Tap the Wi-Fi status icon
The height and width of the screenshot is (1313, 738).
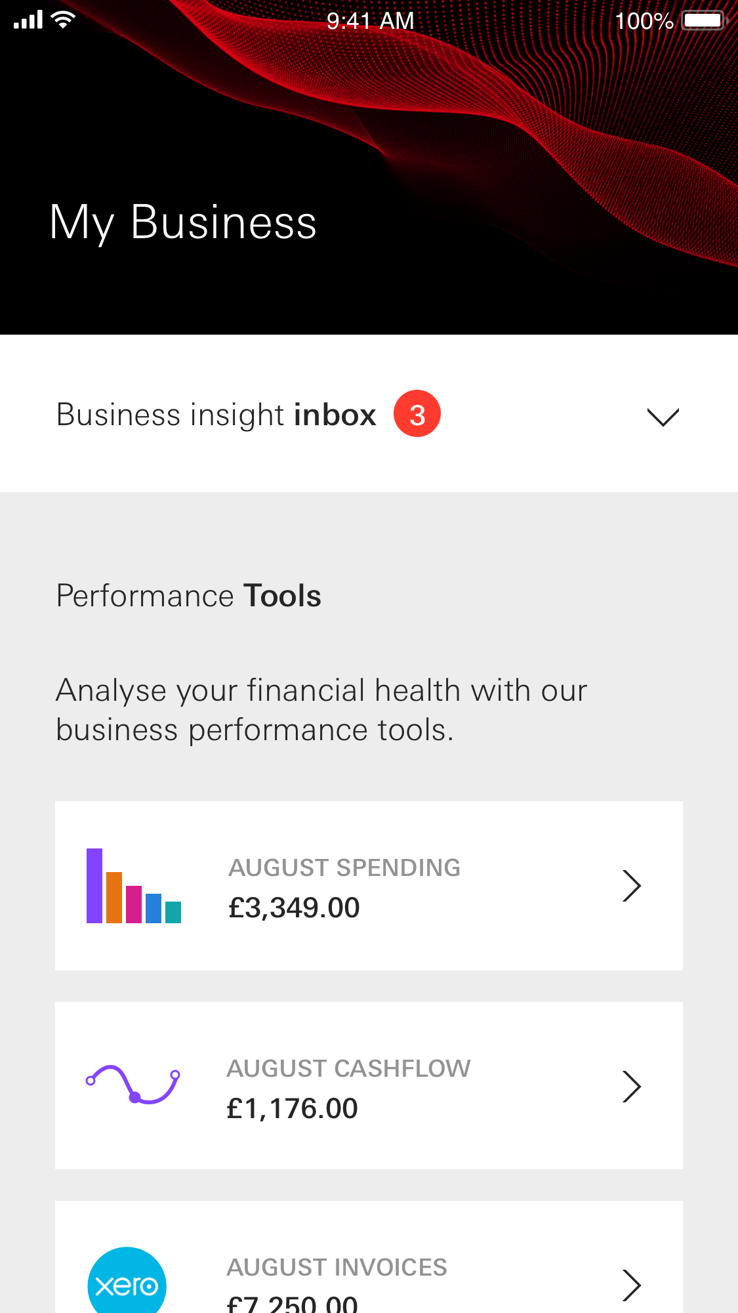[64, 20]
